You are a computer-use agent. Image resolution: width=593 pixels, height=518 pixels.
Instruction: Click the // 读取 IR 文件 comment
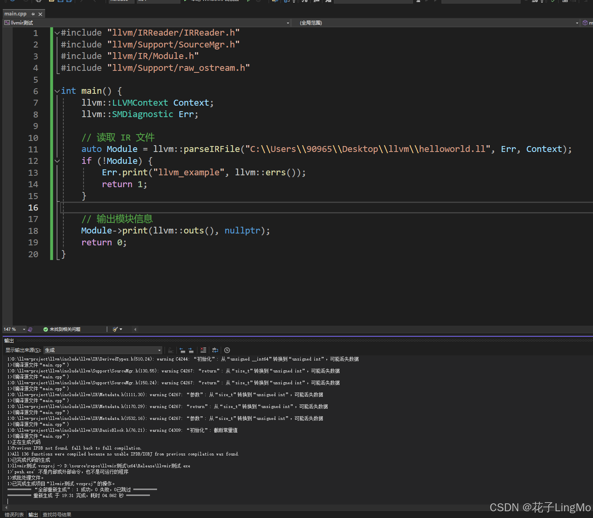118,138
